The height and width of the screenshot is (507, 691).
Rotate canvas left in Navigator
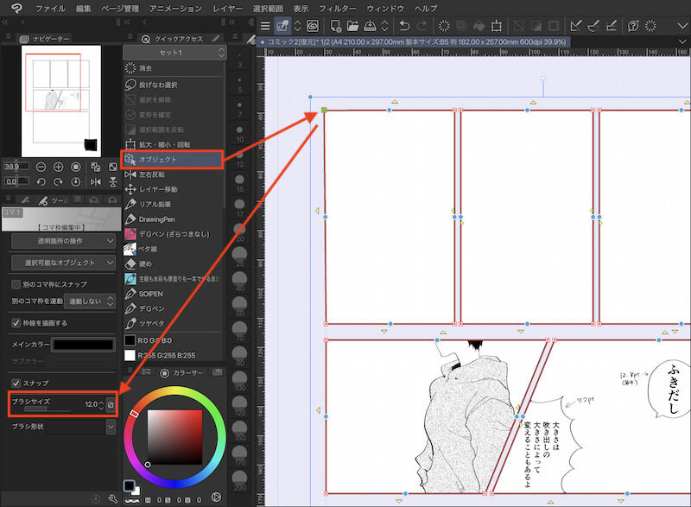41,181
